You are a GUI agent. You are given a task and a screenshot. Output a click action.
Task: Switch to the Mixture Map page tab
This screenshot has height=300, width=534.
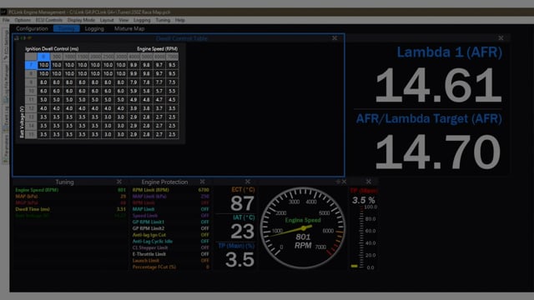129,28
